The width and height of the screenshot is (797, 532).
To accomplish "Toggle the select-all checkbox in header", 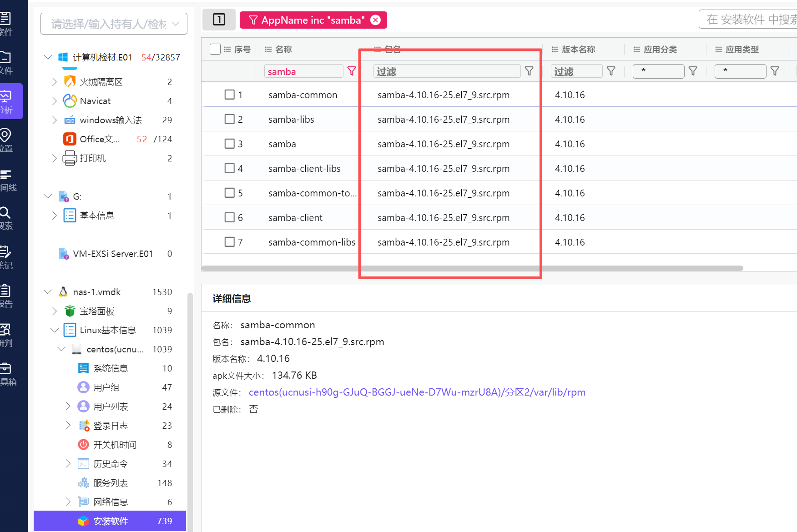I will (x=215, y=49).
